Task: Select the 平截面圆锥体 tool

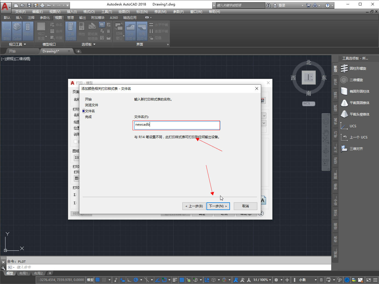Action: (x=354, y=103)
